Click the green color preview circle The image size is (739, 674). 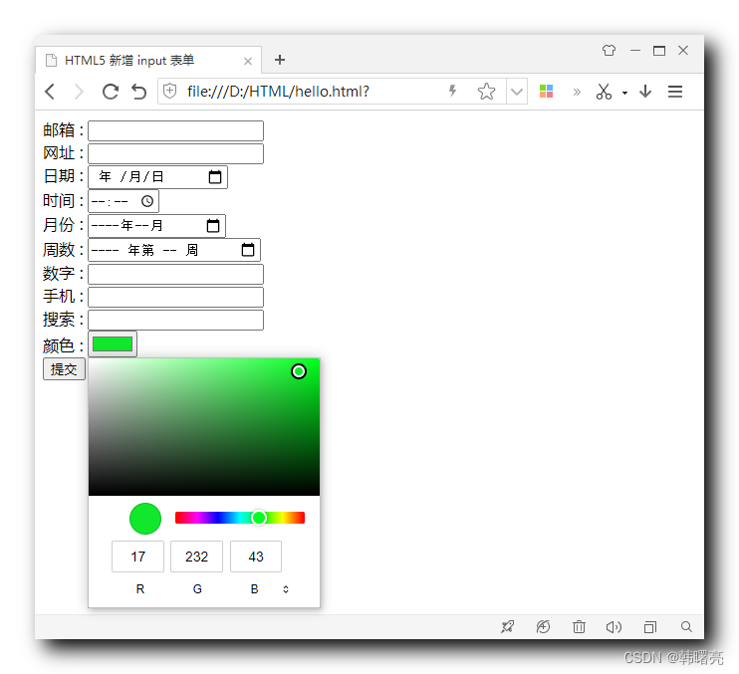coord(145,519)
